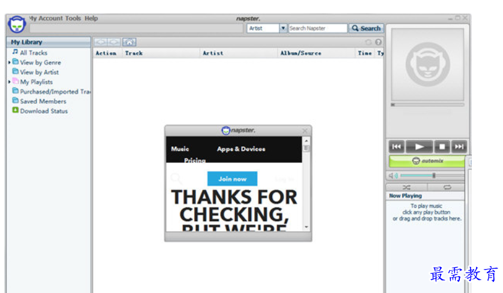The width and height of the screenshot is (503, 293).
Task: Toggle shuffle playback mode
Action: pyautogui.click(x=406, y=187)
